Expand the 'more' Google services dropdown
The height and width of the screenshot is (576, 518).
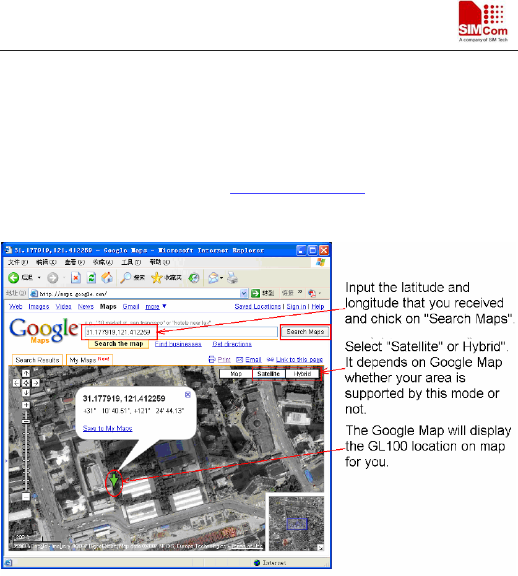coord(156,306)
